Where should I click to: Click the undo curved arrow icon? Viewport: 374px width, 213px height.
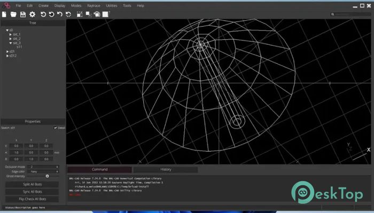60,14
